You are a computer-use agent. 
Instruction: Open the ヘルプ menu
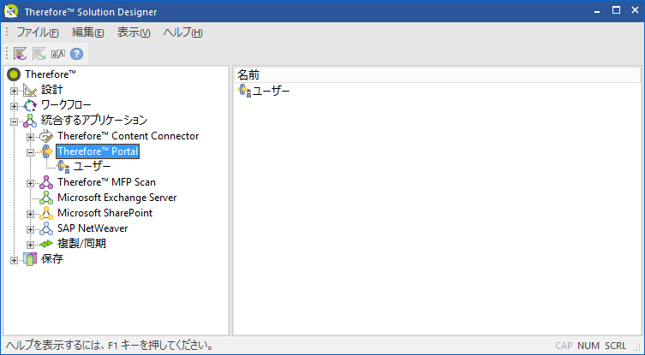click(182, 33)
